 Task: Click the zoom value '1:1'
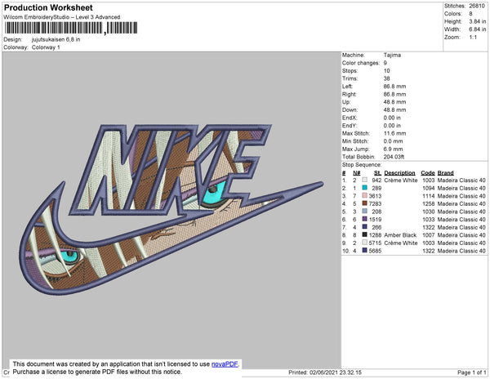pyautogui.click(x=473, y=38)
